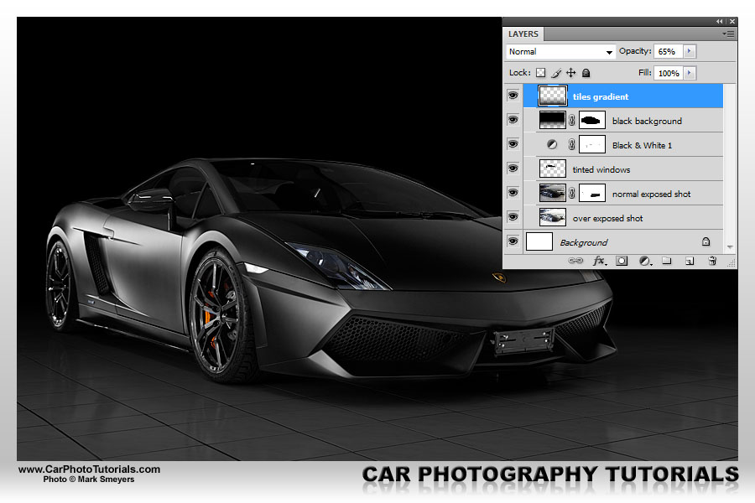
Task: Click the layers list scroll down arrow
Action: [730, 247]
